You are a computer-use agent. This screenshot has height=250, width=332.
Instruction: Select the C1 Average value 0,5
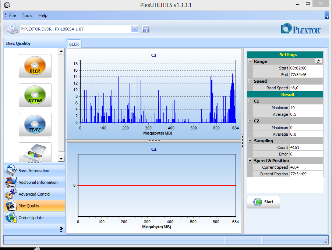click(x=306, y=114)
